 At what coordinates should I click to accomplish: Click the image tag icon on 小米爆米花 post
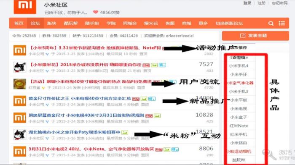154,65
